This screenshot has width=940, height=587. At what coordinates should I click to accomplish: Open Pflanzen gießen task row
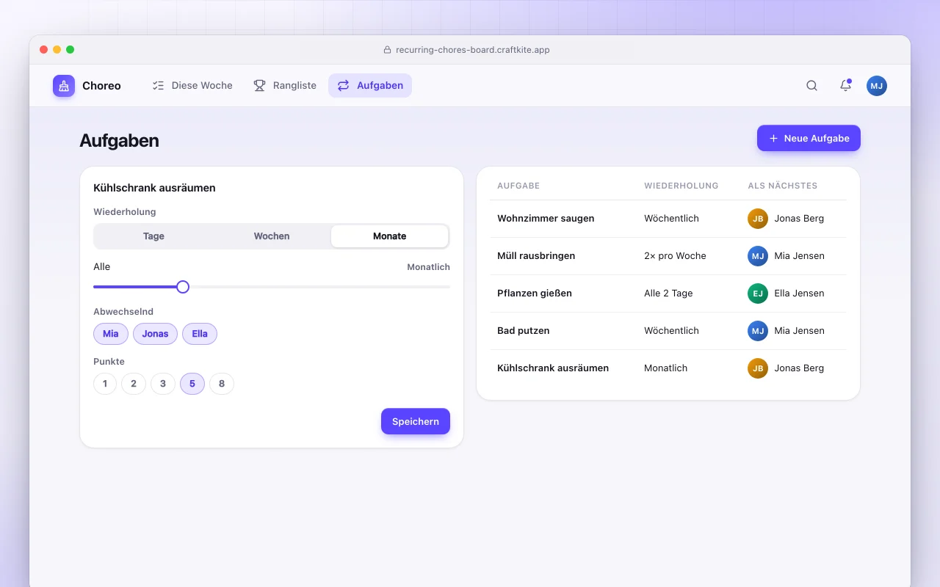(668, 293)
